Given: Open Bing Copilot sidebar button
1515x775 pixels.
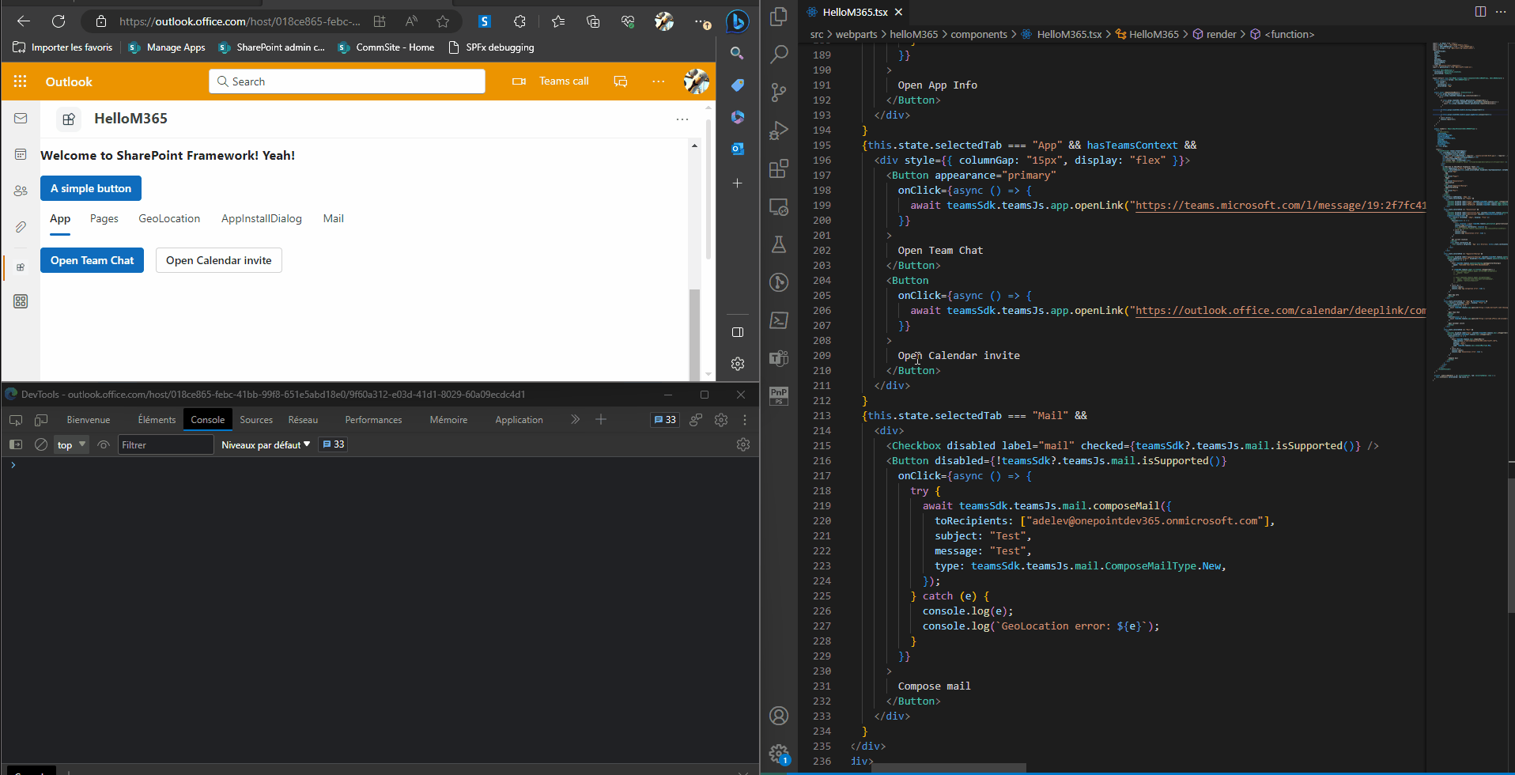Looking at the screenshot, I should tap(737, 21).
